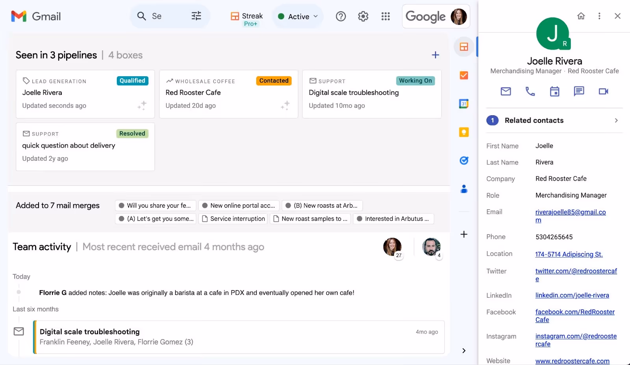Open contact panel three-dot menu
Image resolution: width=630 pixels, height=365 pixels.
tap(599, 16)
